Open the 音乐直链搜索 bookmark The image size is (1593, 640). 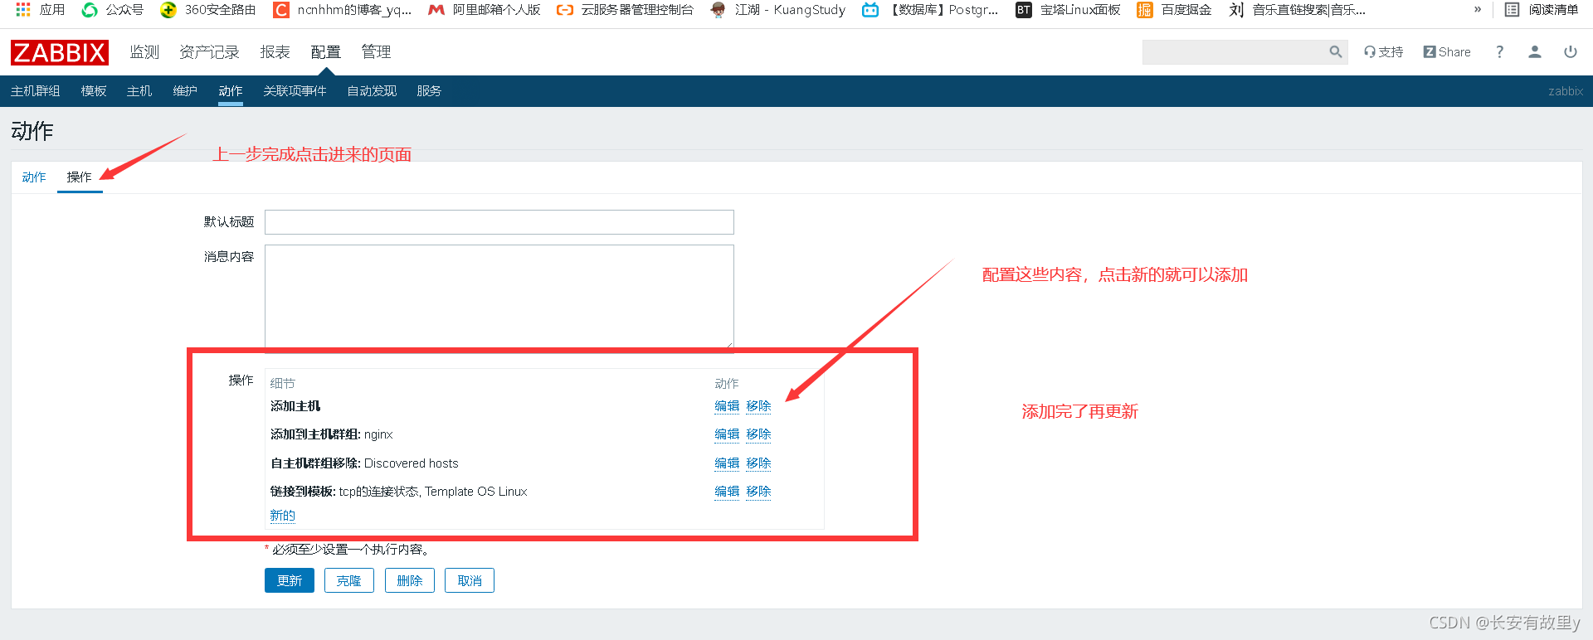click(x=1297, y=10)
